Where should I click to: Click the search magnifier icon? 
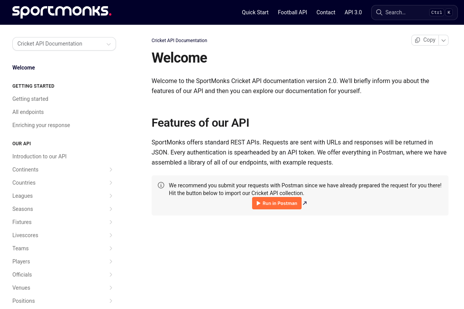(379, 12)
